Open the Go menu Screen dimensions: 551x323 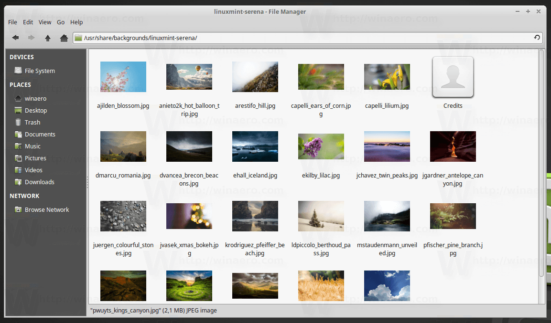pos(61,22)
